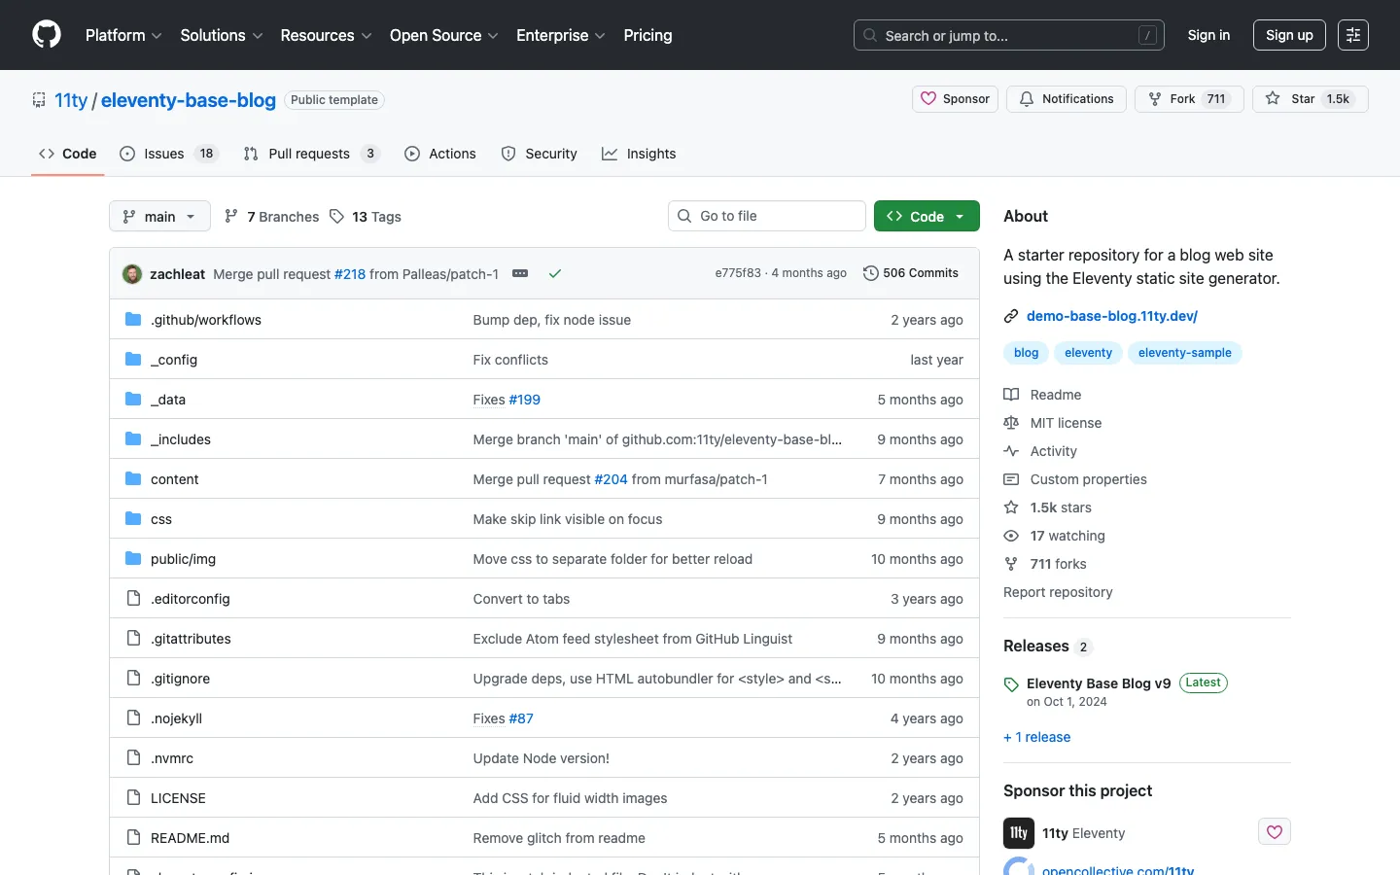The width and height of the screenshot is (1400, 875).
Task: View 13 Tags
Action: [366, 217]
